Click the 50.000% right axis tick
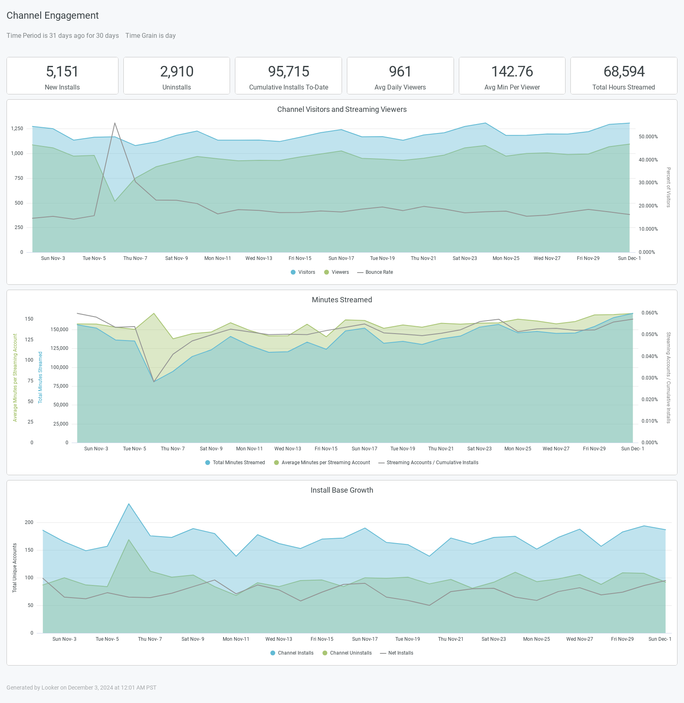Image resolution: width=684 pixels, height=703 pixels. click(648, 137)
